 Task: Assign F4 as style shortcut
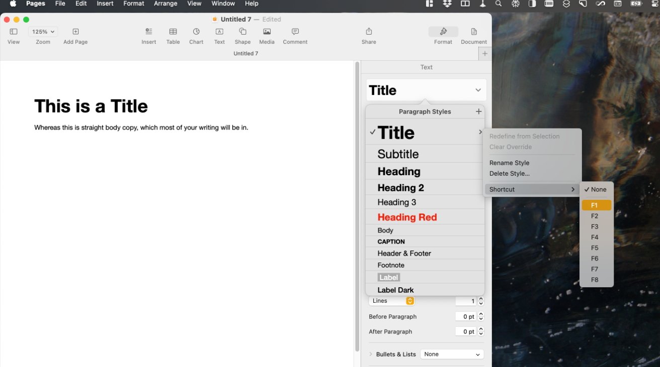pos(597,237)
